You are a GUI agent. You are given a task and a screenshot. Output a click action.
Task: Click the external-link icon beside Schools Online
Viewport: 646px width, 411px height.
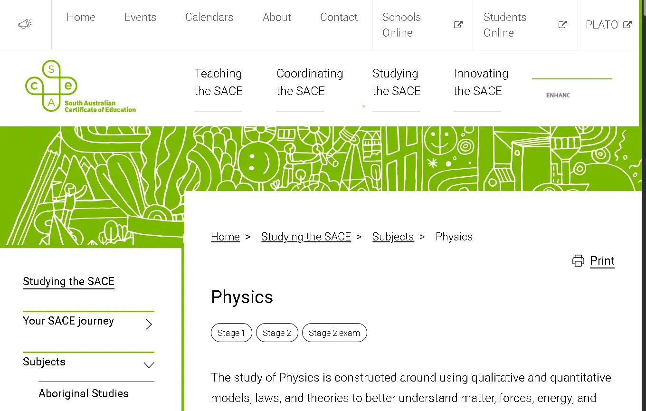pyautogui.click(x=457, y=24)
